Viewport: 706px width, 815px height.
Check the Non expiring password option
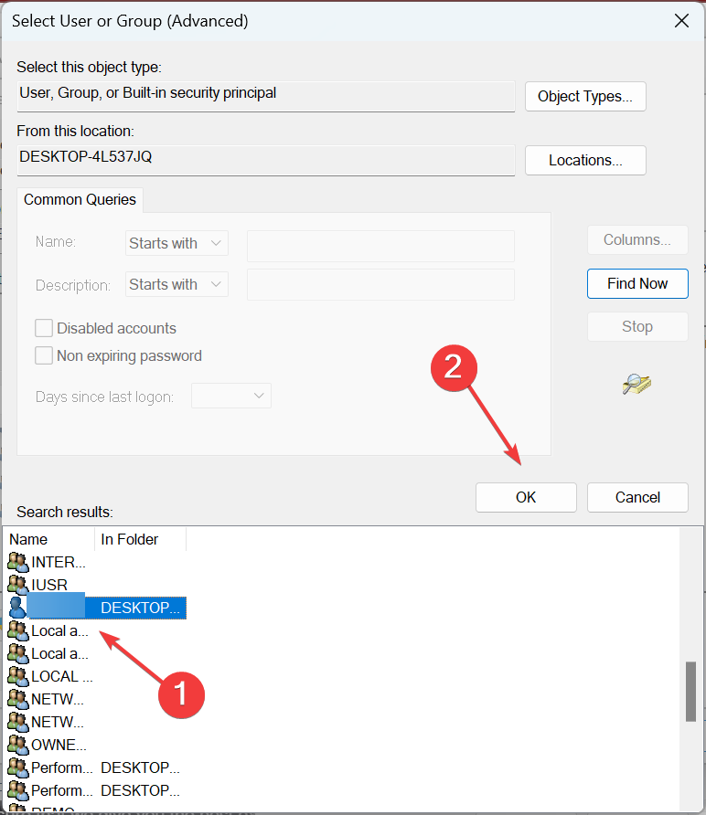[x=43, y=355]
